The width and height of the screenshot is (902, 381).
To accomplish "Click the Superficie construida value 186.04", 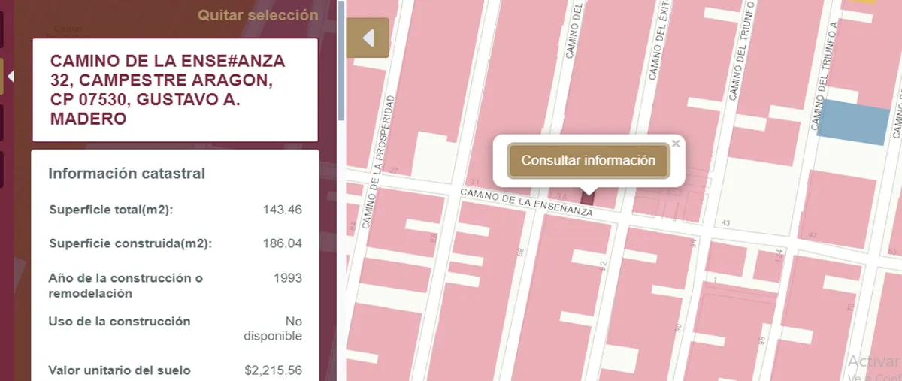I will point(283,243).
